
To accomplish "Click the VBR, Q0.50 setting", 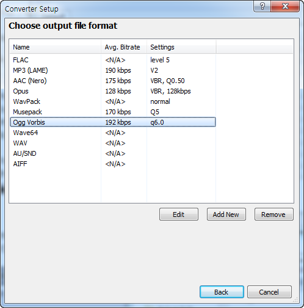I will pyautogui.click(x=167, y=81).
